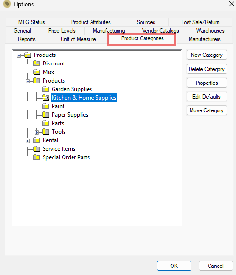Switch to the Vendor Catalogs tab
Screen dimensions: 236x275
pyautogui.click(x=161, y=31)
